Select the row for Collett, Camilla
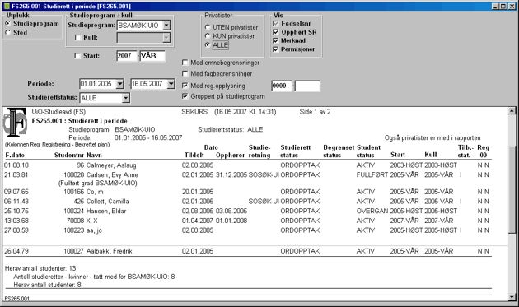 pos(247,201)
